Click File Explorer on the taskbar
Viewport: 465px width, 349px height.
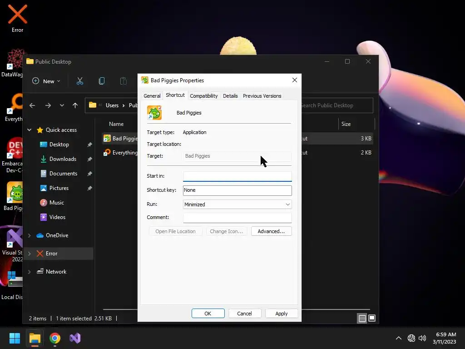click(35, 338)
